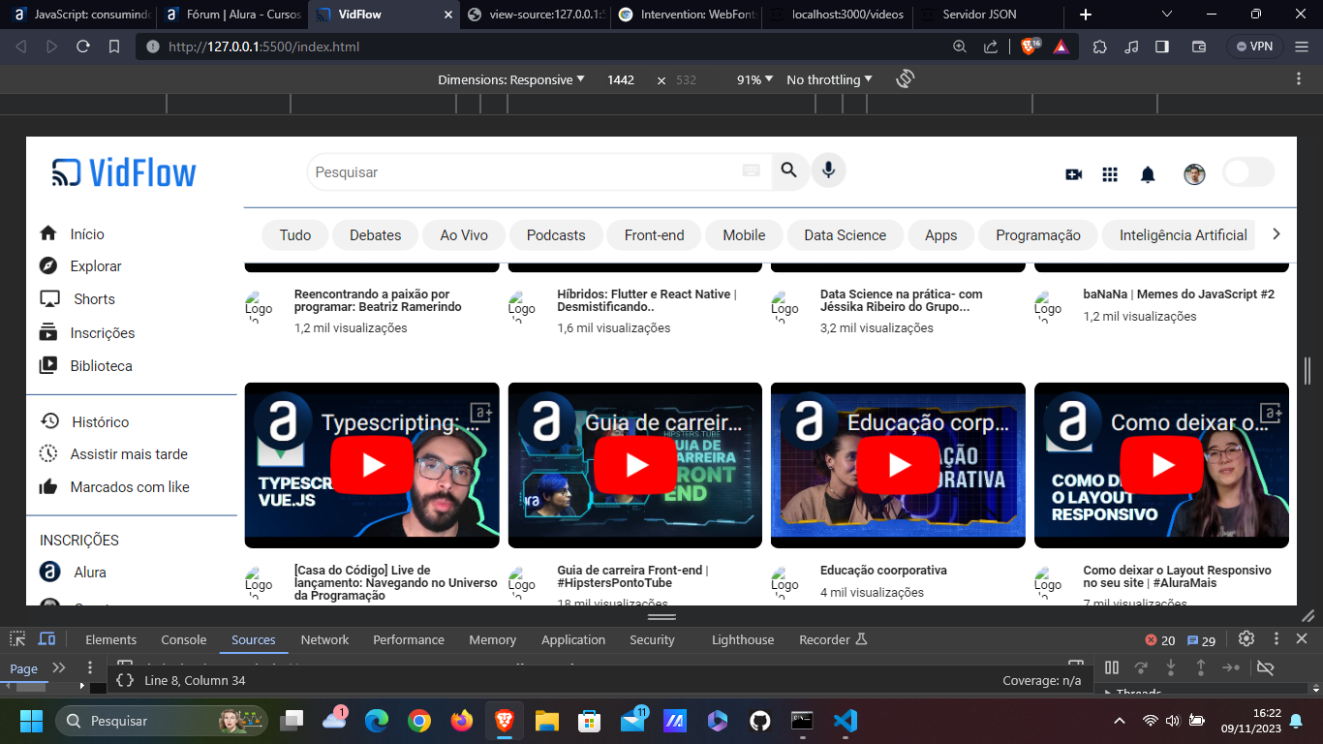Click the Brave Shields icon
The height and width of the screenshot is (744, 1323).
coord(1030,46)
